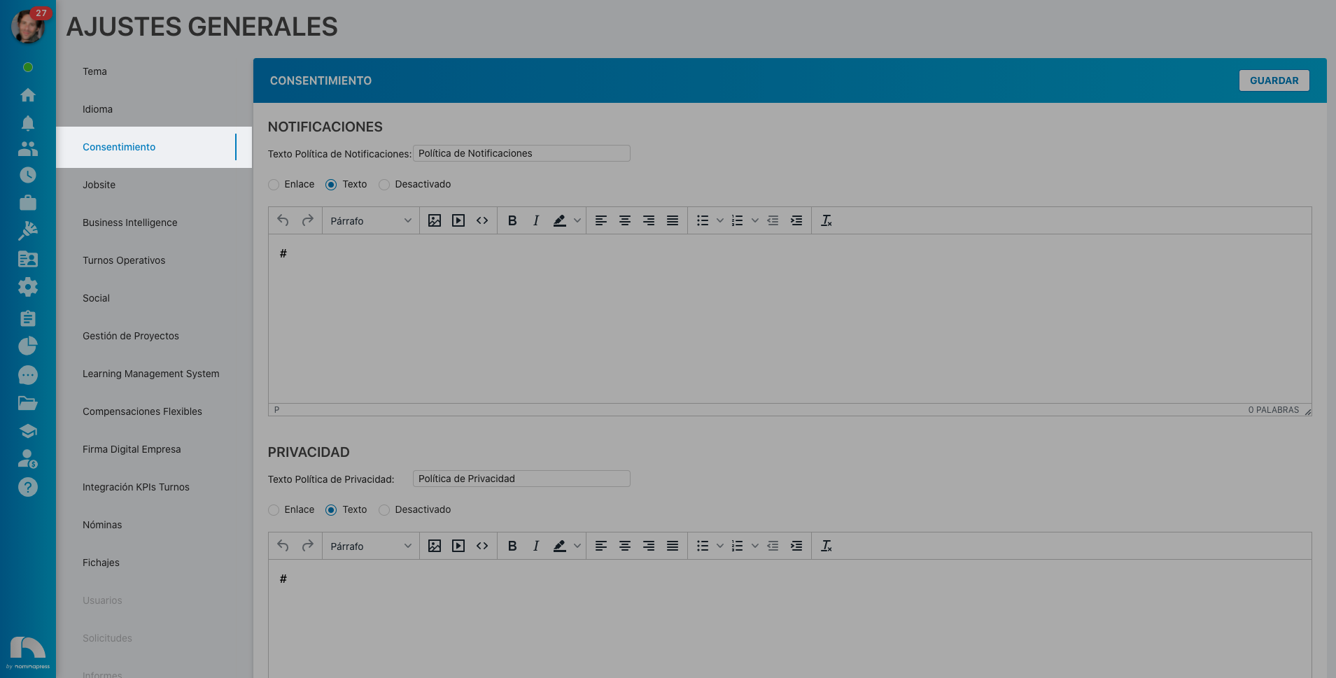Expand highlight color arrow in Privacidad editor
This screenshot has width=1336, height=678.
pos(577,546)
